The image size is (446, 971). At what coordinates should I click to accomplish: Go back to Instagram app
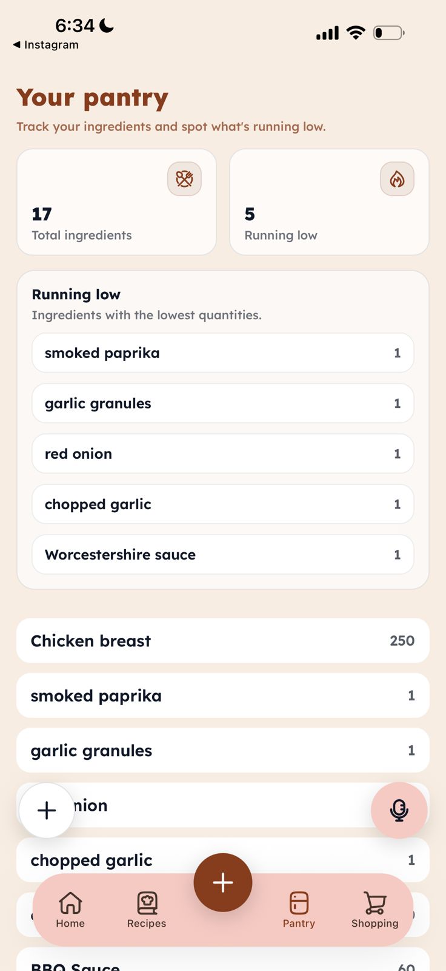(x=45, y=45)
